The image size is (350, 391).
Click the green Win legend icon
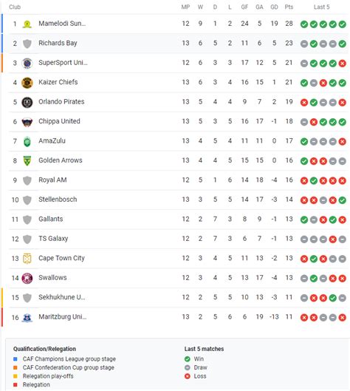pos(188,359)
